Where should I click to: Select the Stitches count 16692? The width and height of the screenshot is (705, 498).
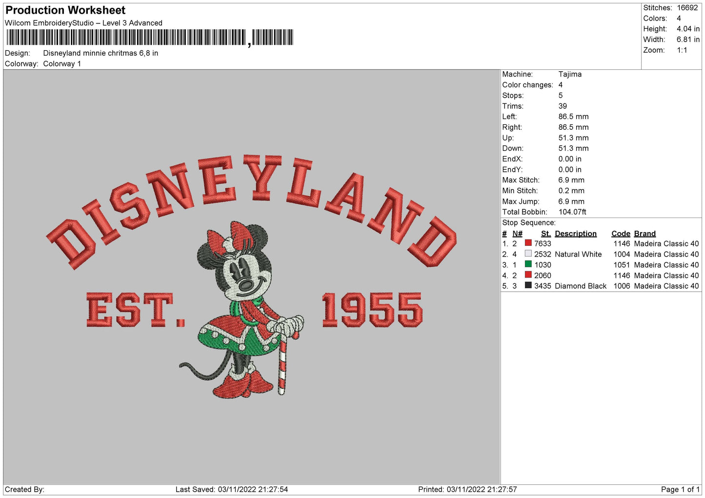coord(687,8)
